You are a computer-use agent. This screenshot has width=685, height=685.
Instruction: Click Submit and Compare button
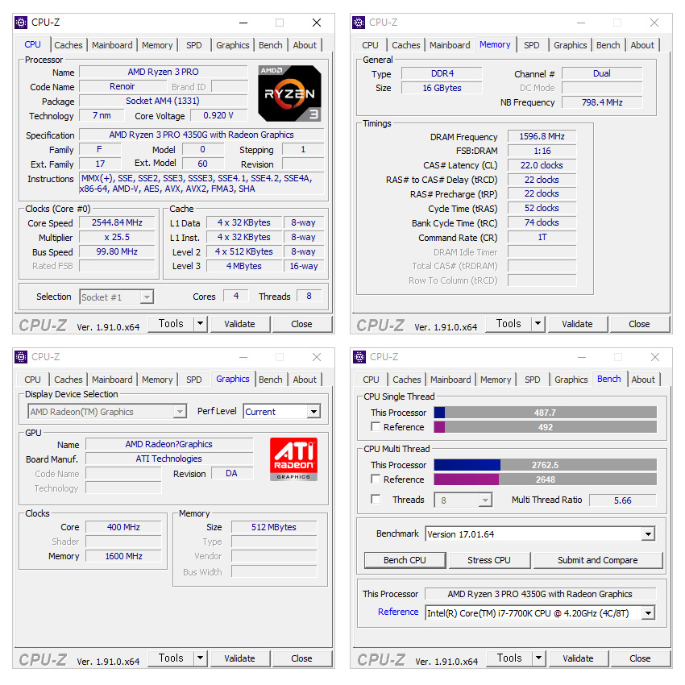click(x=598, y=560)
